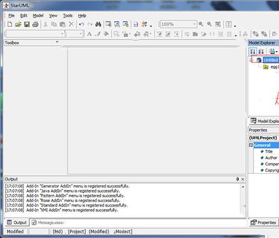
Task: Click the Zoom In magnifier icon
Action: tap(201, 24)
